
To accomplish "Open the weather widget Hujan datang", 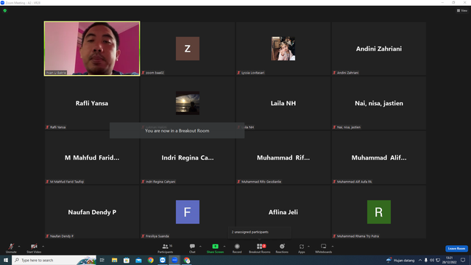I will point(400,260).
